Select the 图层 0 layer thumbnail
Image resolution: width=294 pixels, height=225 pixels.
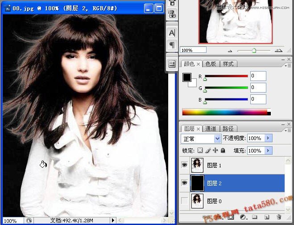(x=197, y=201)
